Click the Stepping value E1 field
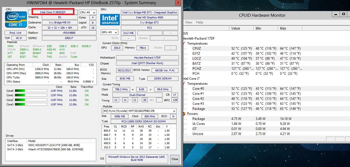This screenshot has height=167, width=350. point(60,17)
